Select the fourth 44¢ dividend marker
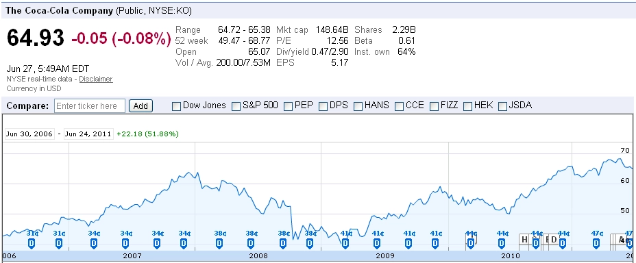Image resolution: width=636 pixels, height=263 pixels. 562,244
